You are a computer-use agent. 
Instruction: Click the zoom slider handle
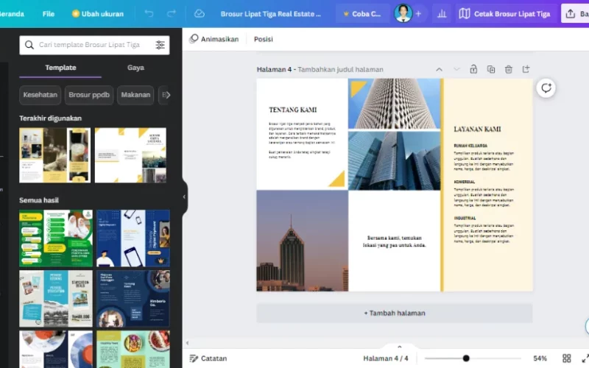tap(466, 358)
